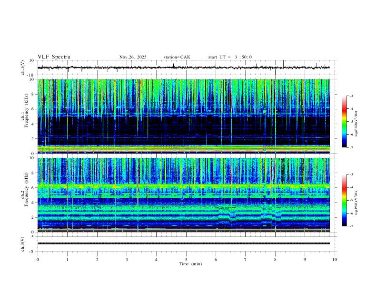
Task: Click the 'station=GAK' label
Action: 177,57
